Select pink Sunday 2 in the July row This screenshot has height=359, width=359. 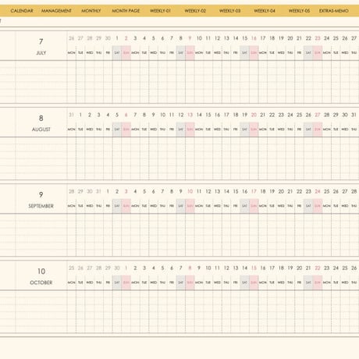[126, 38]
